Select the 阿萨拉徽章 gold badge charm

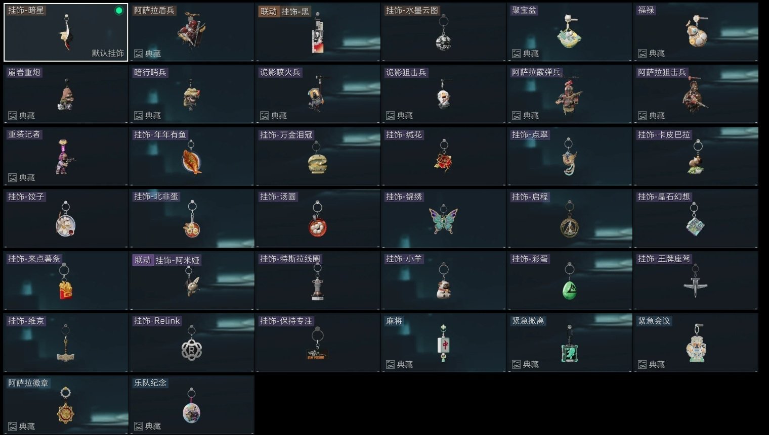66,405
